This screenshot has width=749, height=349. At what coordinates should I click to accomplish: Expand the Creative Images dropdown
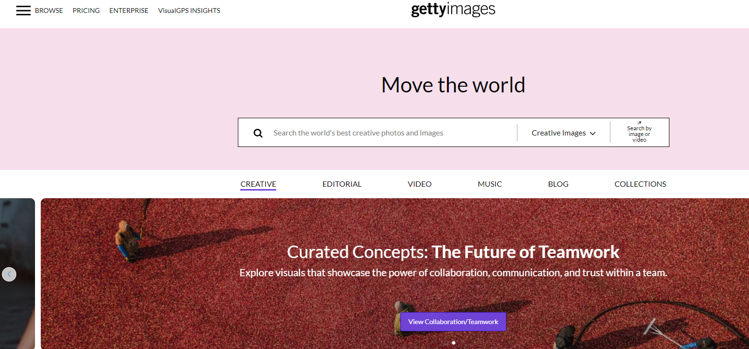[563, 133]
